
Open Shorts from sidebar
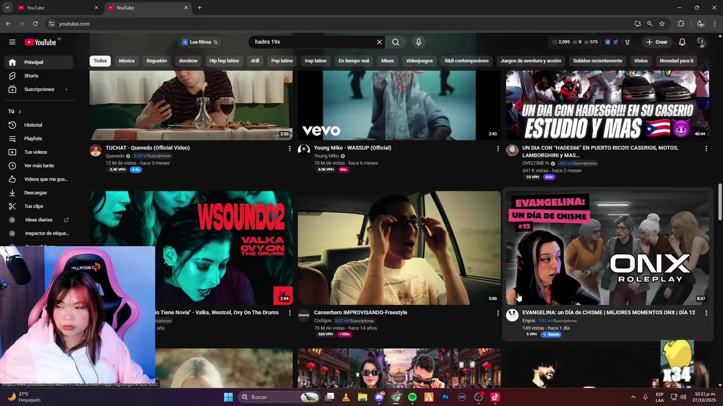(x=37, y=76)
